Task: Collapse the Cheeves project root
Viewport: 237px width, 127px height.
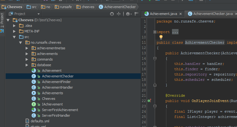Action: click(8, 20)
